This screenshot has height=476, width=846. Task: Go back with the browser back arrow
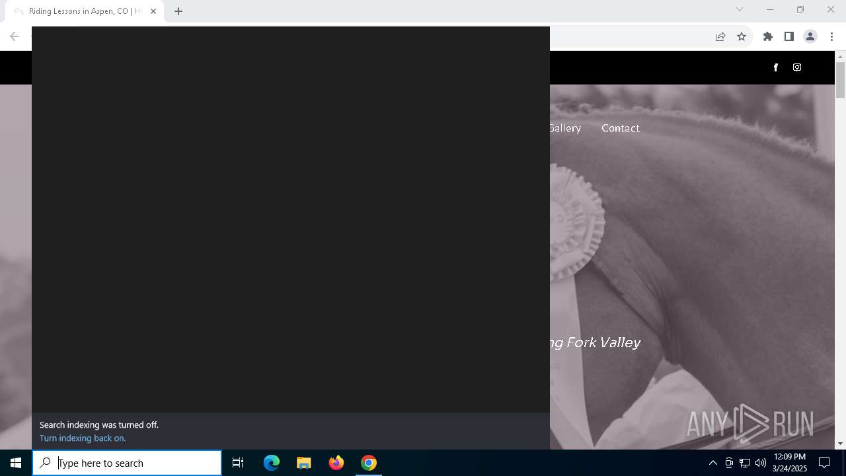tap(15, 37)
